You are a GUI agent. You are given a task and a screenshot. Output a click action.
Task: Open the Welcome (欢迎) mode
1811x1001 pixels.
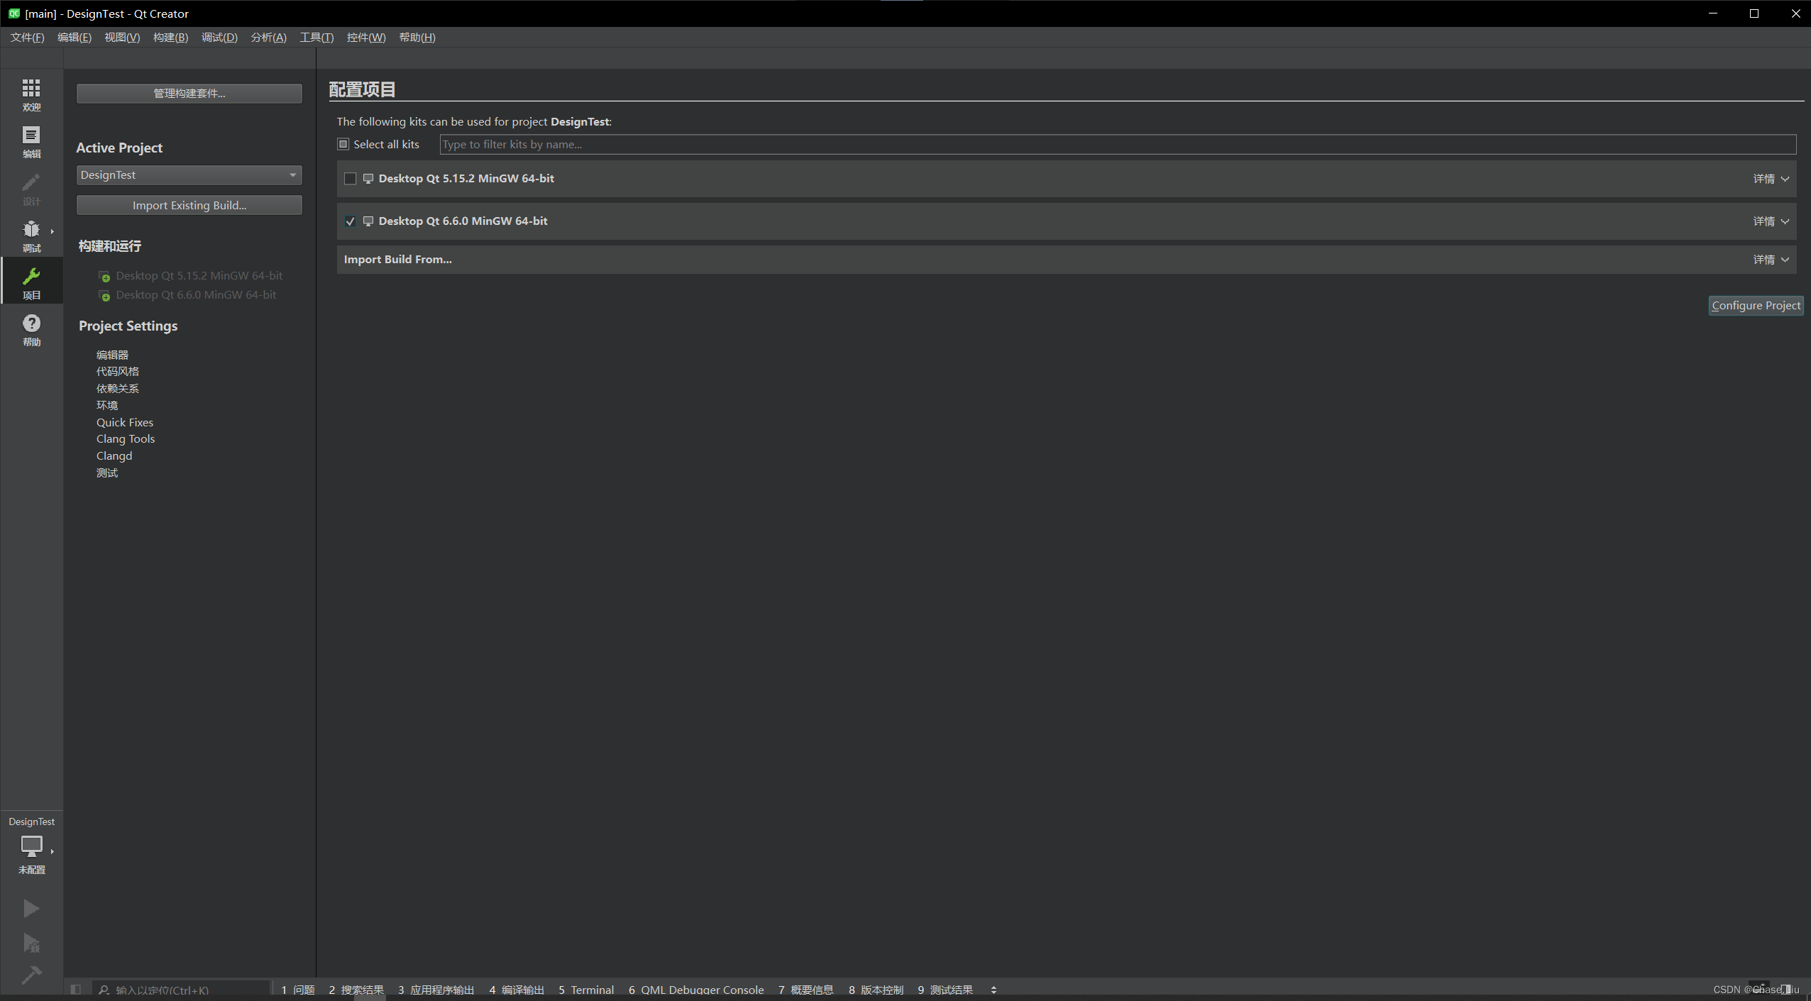[x=31, y=94]
